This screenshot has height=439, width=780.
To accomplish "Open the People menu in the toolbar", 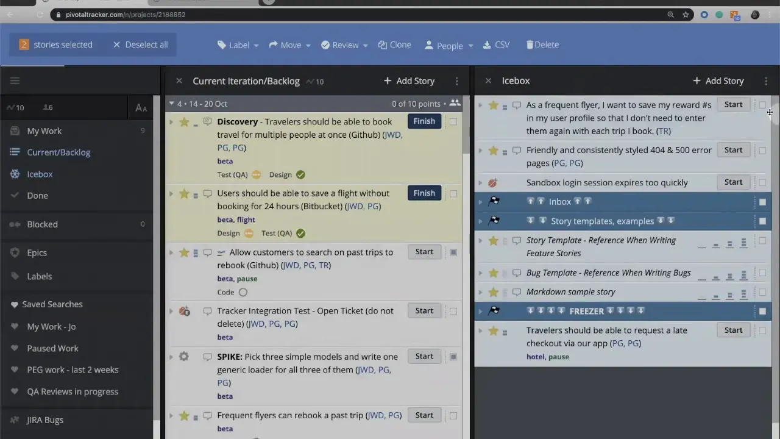I will [x=449, y=45].
